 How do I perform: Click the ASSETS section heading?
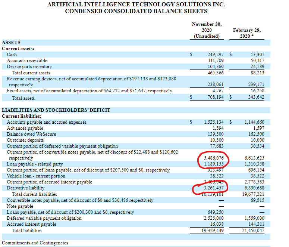tap(11, 43)
